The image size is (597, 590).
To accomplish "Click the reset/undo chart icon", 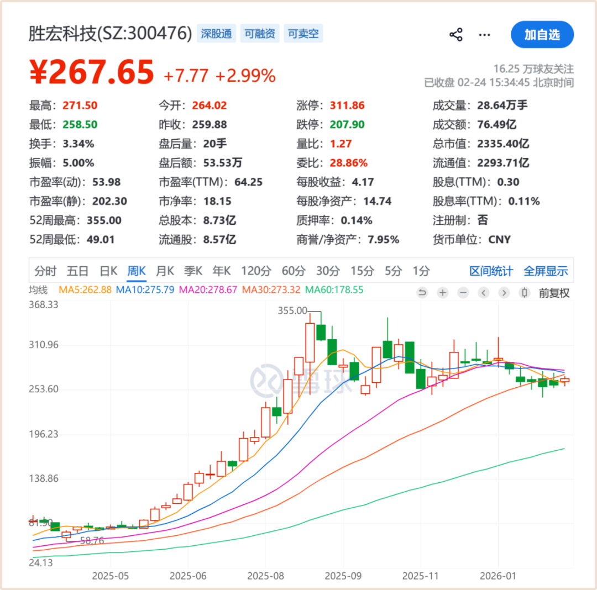I will pyautogui.click(x=422, y=293).
